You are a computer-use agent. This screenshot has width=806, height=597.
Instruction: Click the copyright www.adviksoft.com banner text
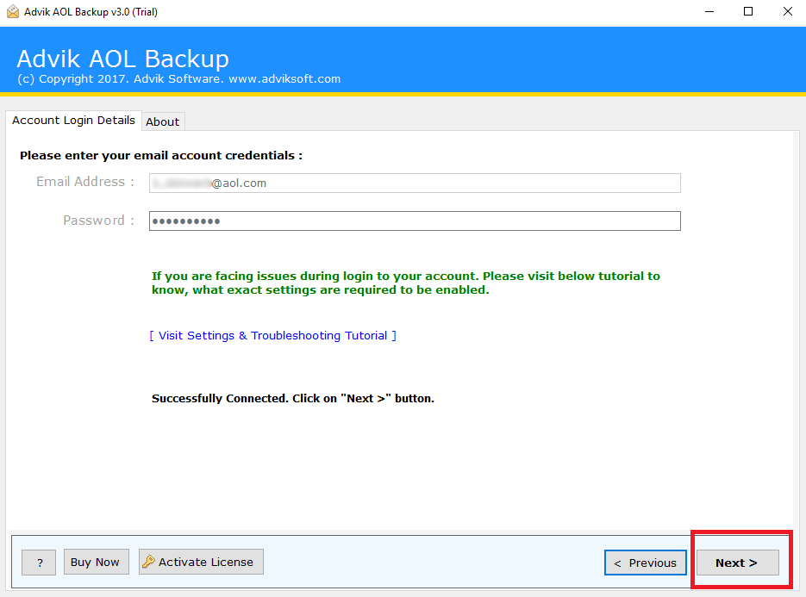tap(178, 79)
